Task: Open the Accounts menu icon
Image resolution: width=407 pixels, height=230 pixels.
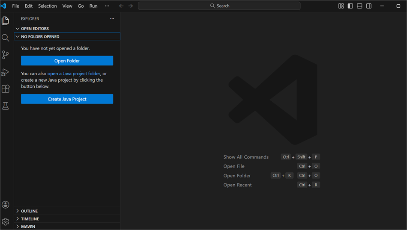Action: 6,205
